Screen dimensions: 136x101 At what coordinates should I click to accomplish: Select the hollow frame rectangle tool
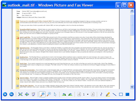click(121, 95)
